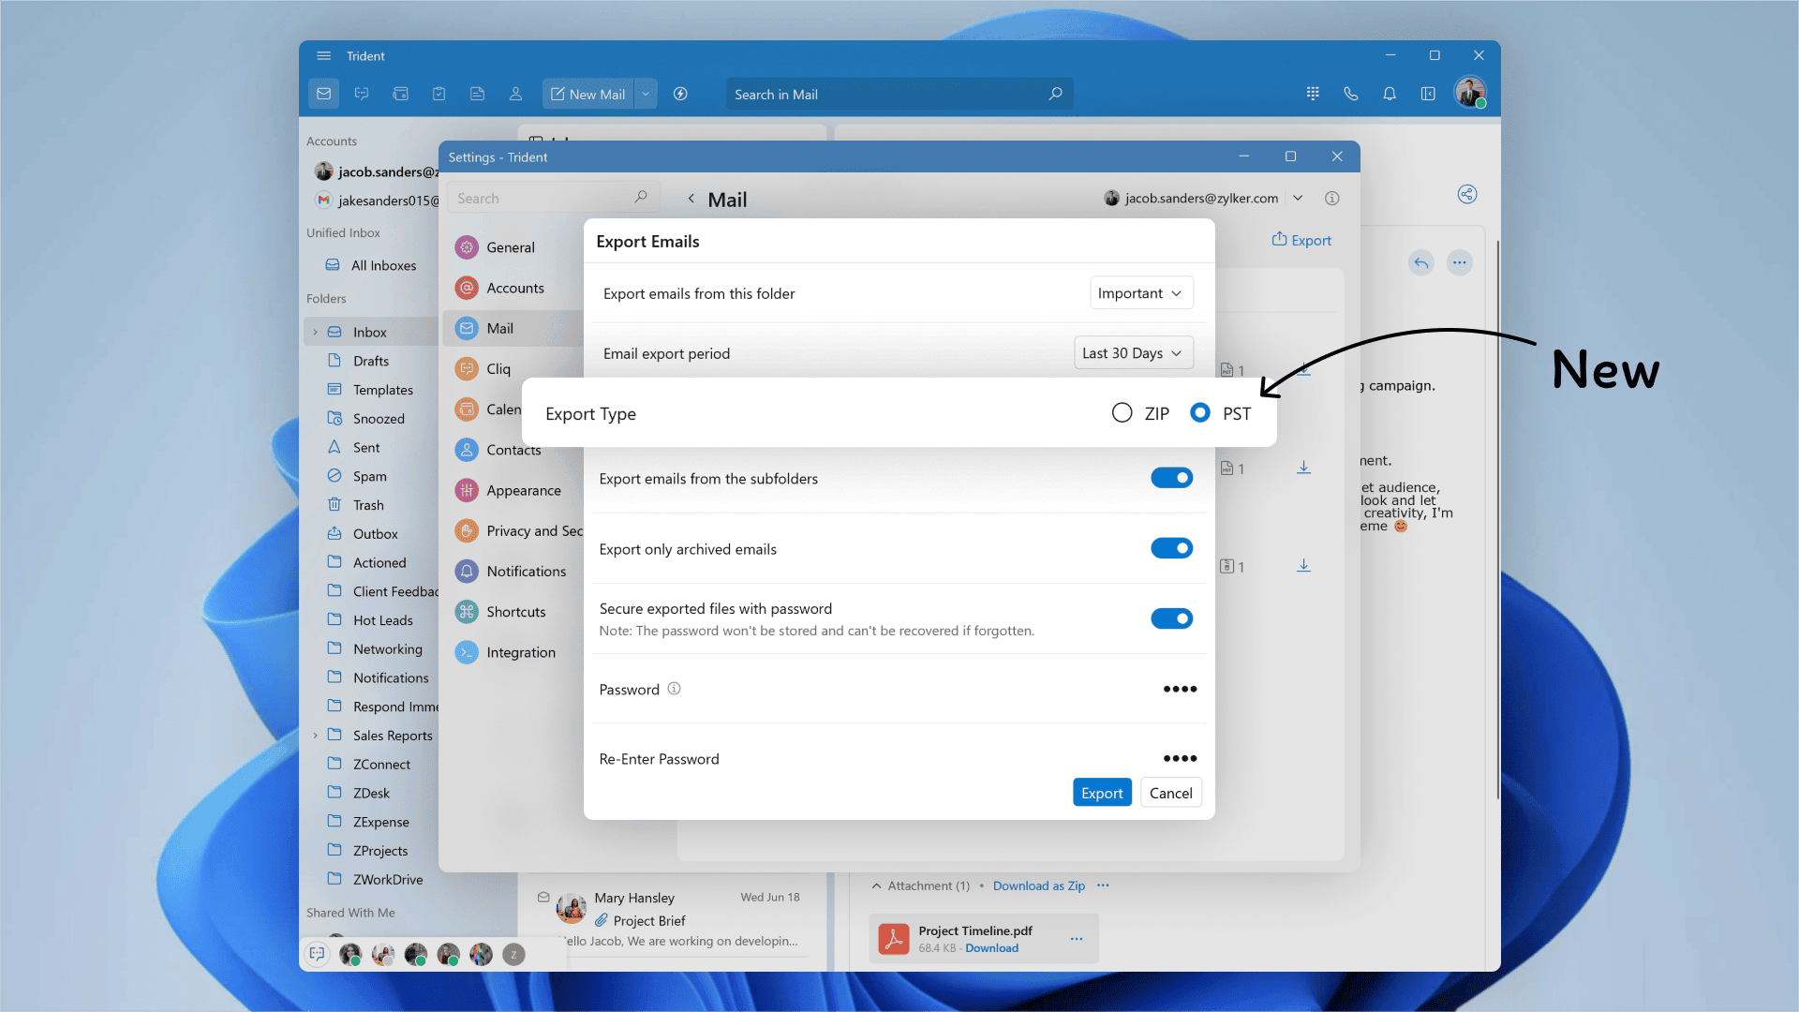The height and width of the screenshot is (1012, 1799).
Task: Toggle Export emails from the subfolders
Action: coord(1171,478)
